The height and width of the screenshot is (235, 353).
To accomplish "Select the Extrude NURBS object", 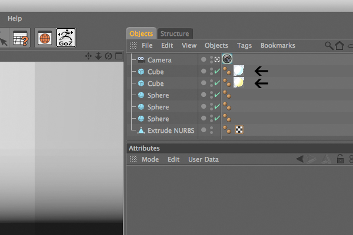I will coord(171,130).
